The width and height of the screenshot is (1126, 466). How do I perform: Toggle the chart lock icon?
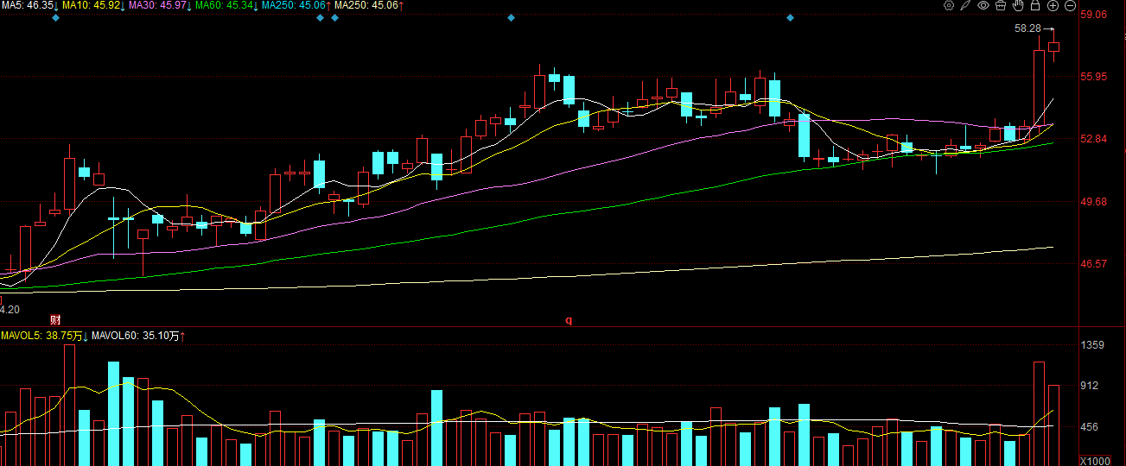1035,6
